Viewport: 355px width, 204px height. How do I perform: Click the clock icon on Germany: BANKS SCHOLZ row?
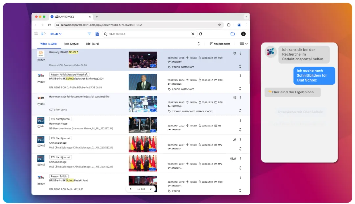click(x=235, y=53)
